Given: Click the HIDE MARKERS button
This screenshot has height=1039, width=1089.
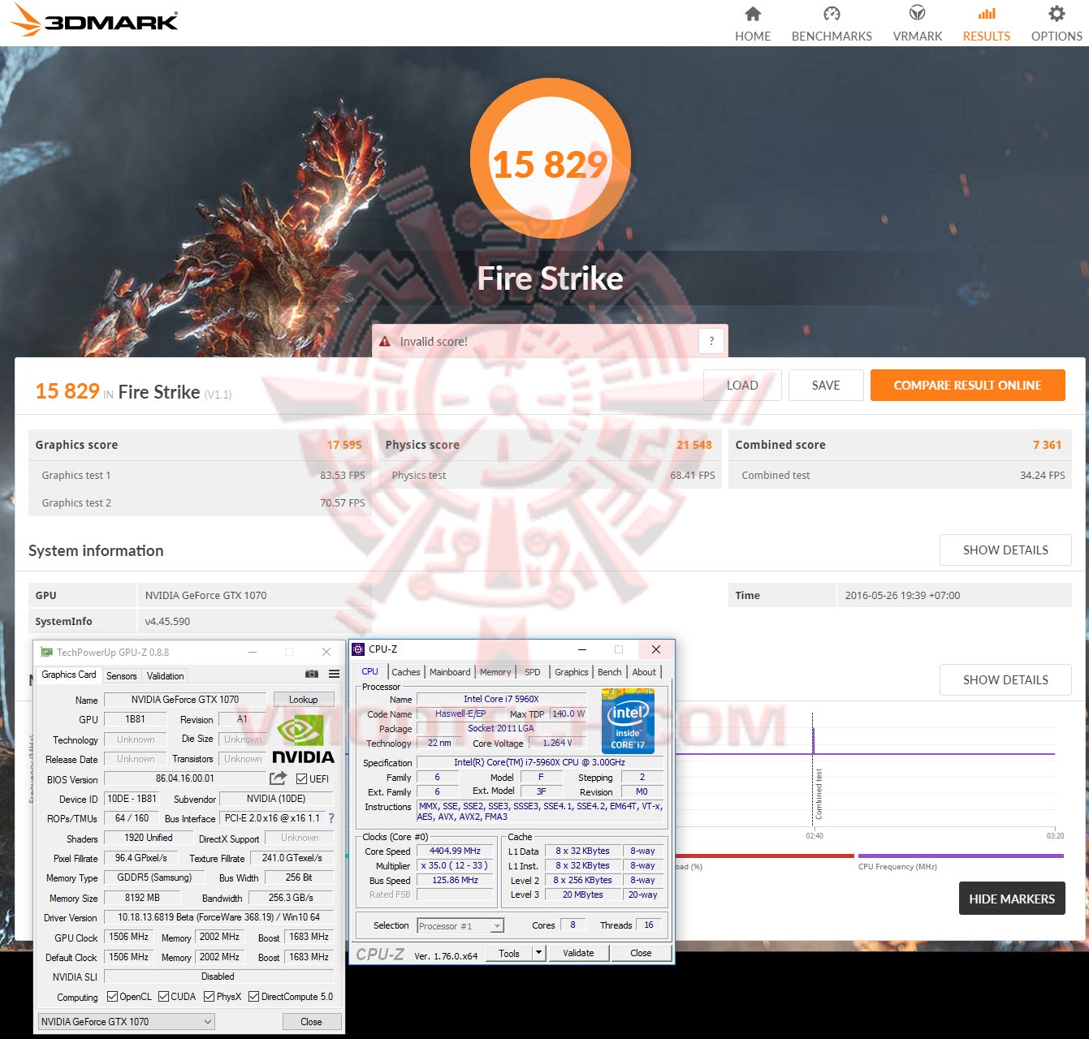Looking at the screenshot, I should click(x=1012, y=899).
